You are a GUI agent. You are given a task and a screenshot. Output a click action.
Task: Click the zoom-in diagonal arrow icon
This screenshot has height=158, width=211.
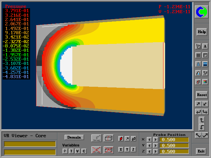pyautogui.click(x=198, y=104)
